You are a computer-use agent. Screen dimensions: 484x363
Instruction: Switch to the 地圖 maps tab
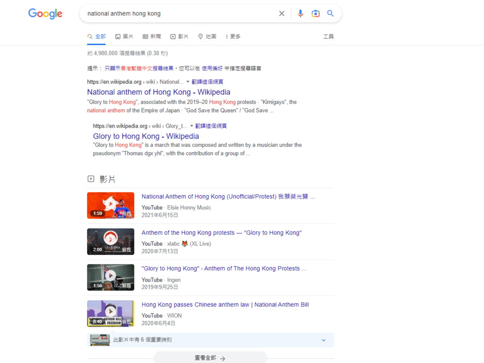tap(207, 36)
